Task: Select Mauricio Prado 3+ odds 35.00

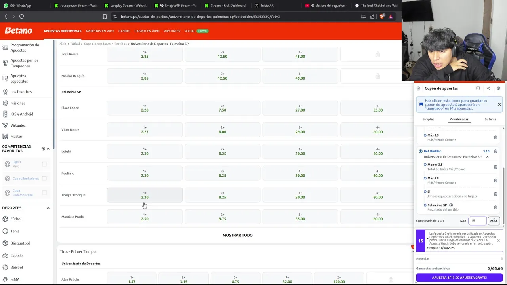Action: 300,217
